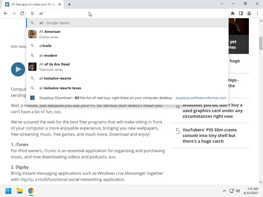Click the search icon beside 'alltrails'
The image size is (263, 197).
pos(32,46)
